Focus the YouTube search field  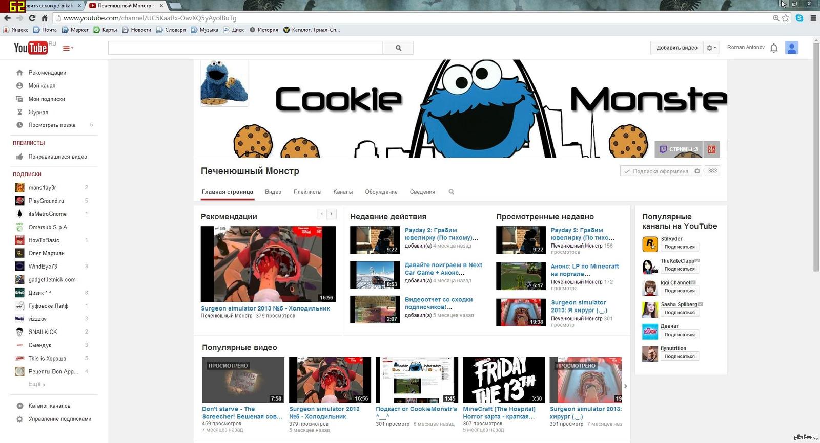click(245, 48)
